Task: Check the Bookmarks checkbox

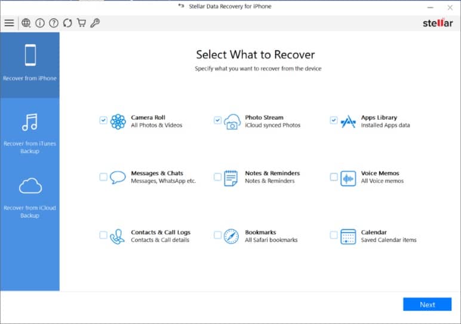Action: 217,235
